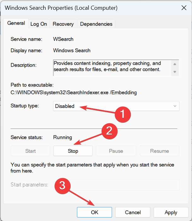Switch to the General tab

pyautogui.click(x=16, y=23)
